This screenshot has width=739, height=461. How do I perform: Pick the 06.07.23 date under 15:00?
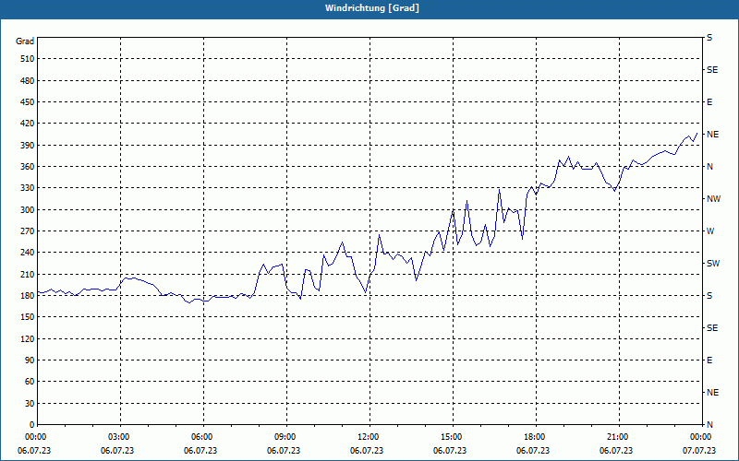[450, 451]
